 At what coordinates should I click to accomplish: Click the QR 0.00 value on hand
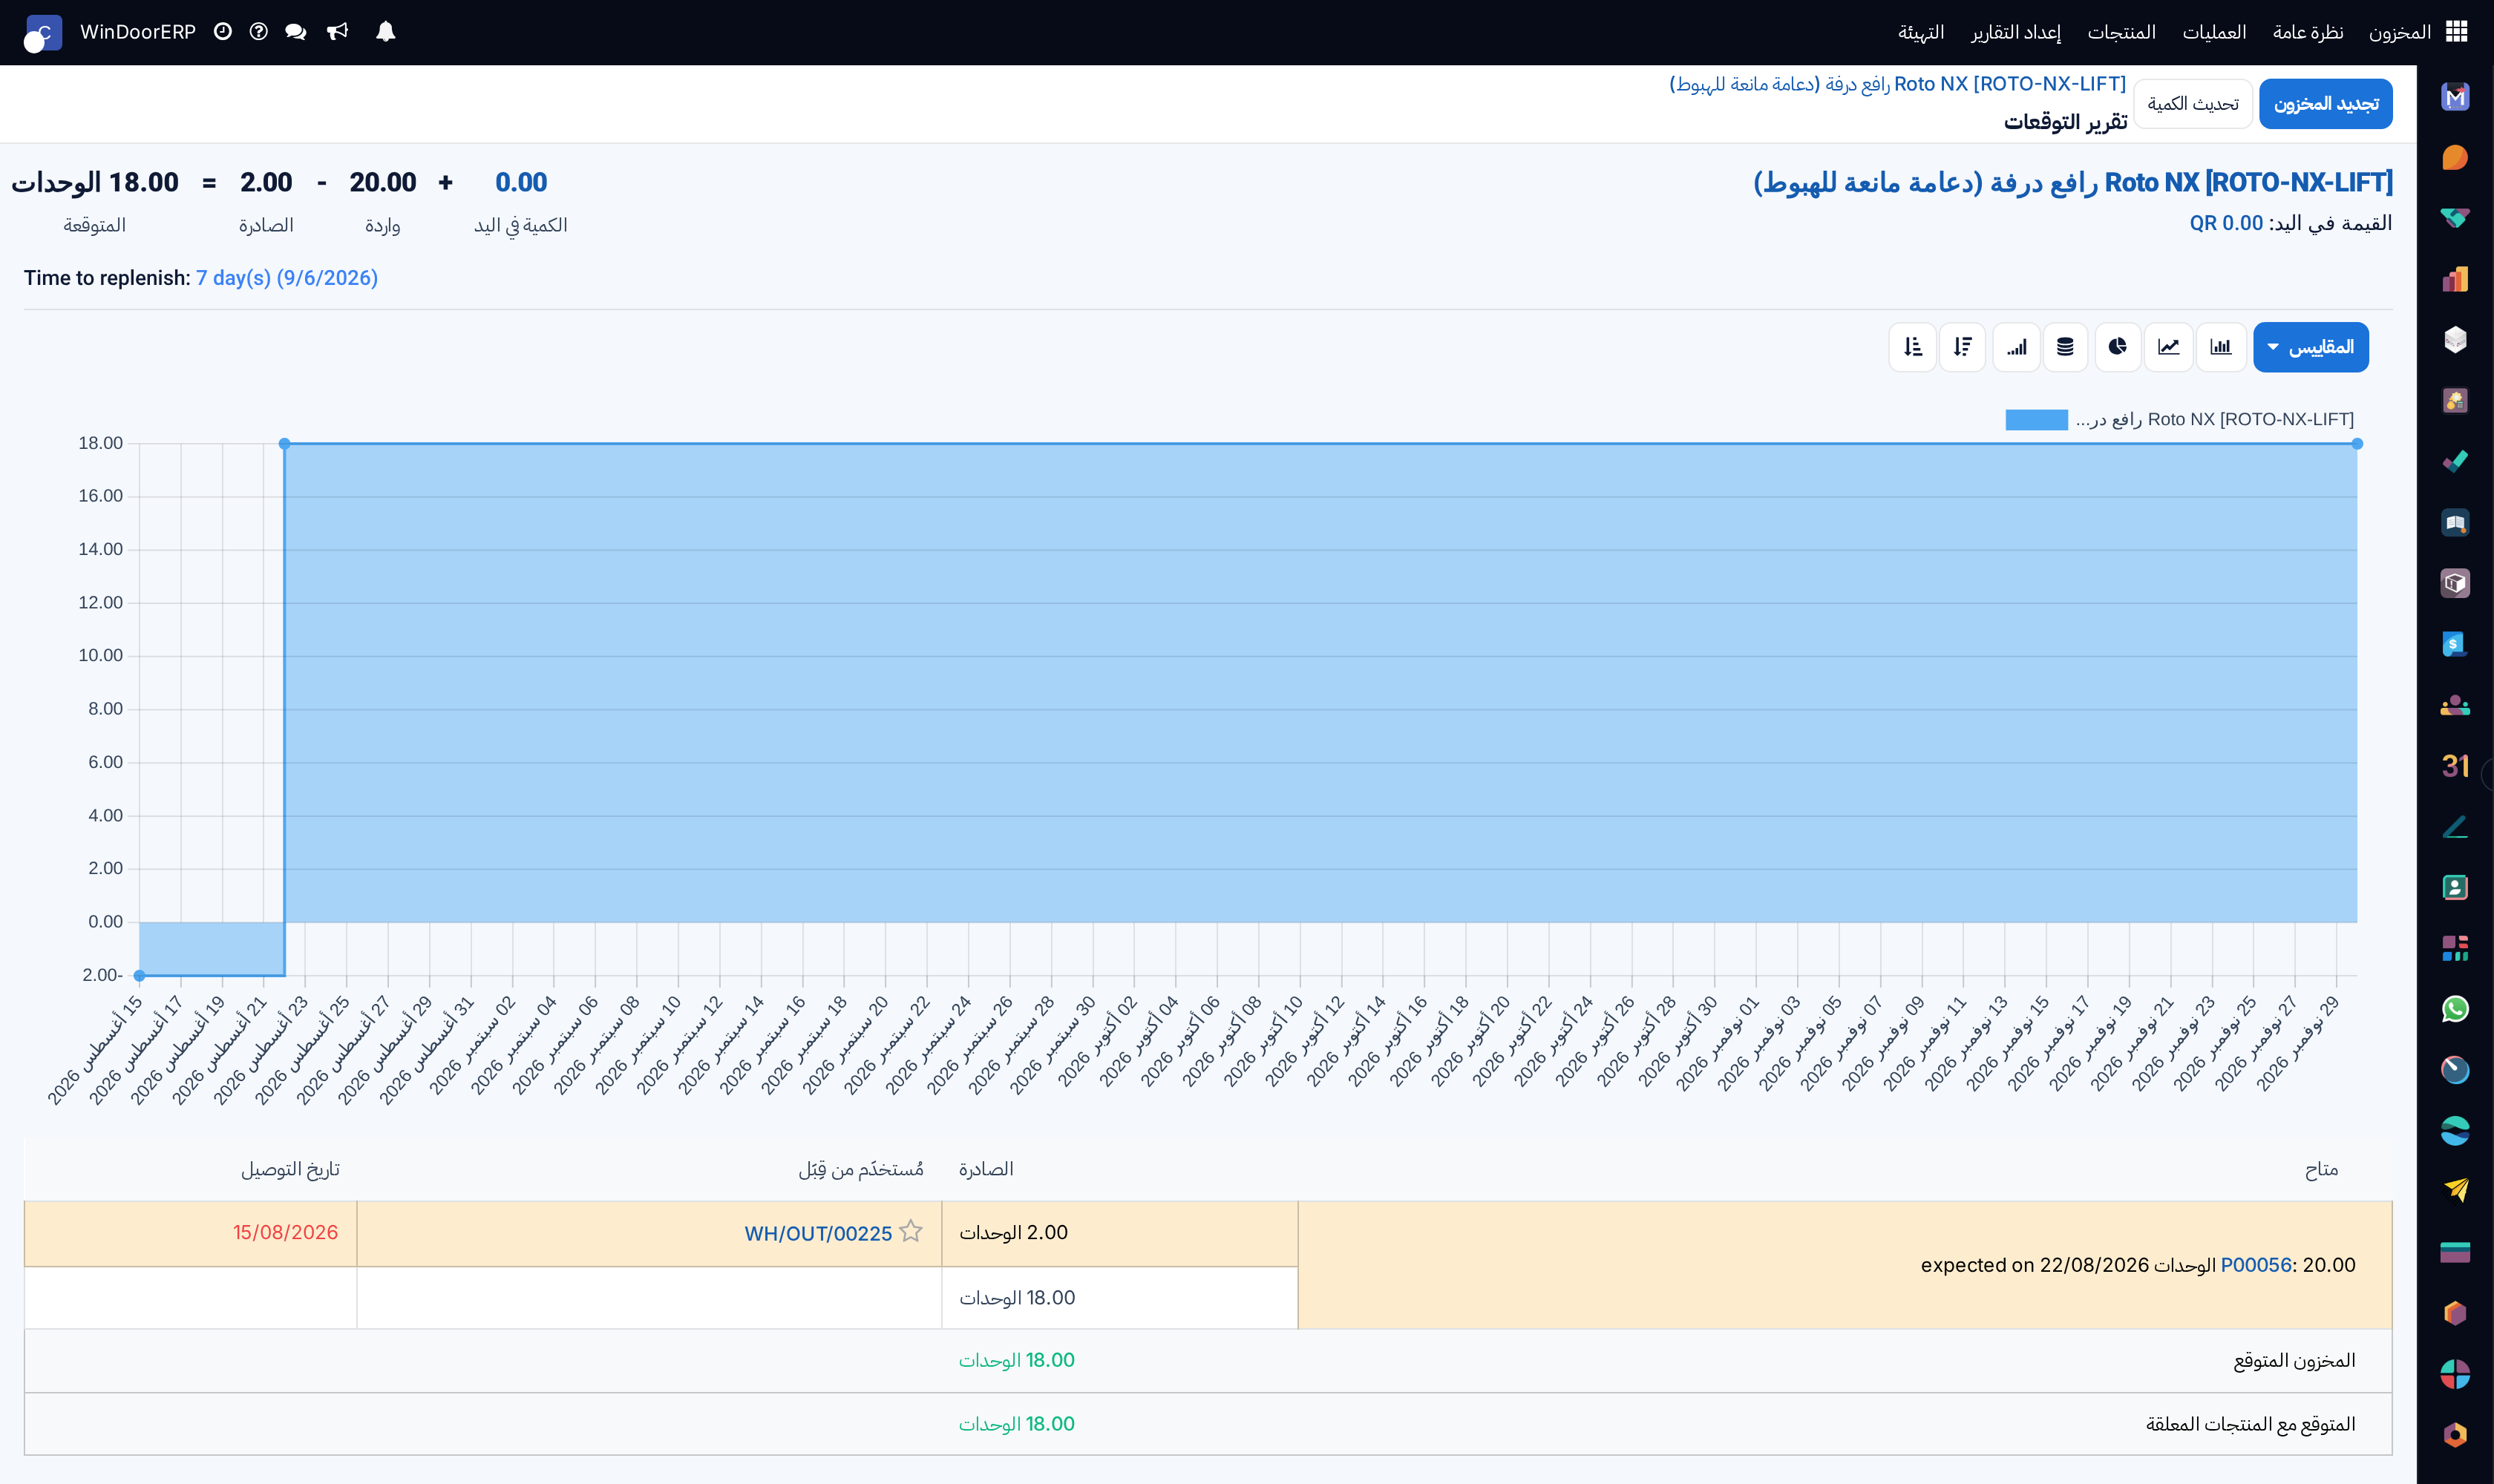pos(2225,223)
